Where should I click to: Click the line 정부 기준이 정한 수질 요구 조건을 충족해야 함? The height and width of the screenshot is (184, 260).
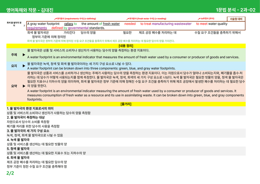[37, 167]
